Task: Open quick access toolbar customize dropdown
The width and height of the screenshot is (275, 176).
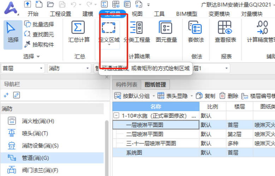Action: (148, 5)
